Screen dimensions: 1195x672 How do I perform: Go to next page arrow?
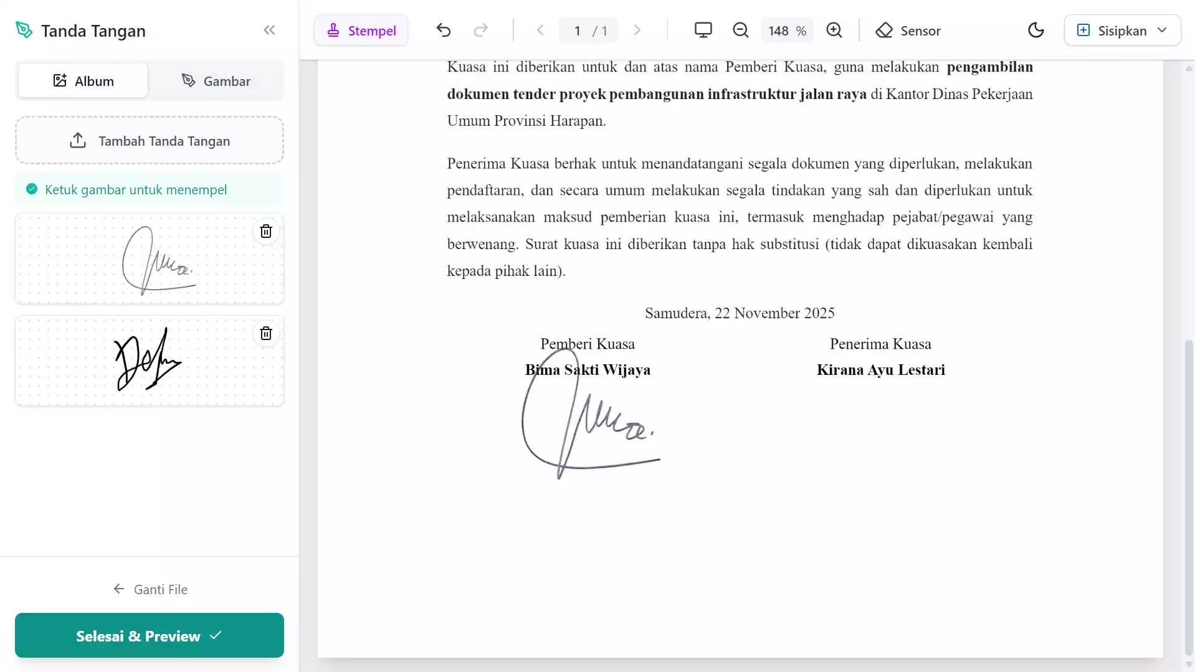click(637, 31)
